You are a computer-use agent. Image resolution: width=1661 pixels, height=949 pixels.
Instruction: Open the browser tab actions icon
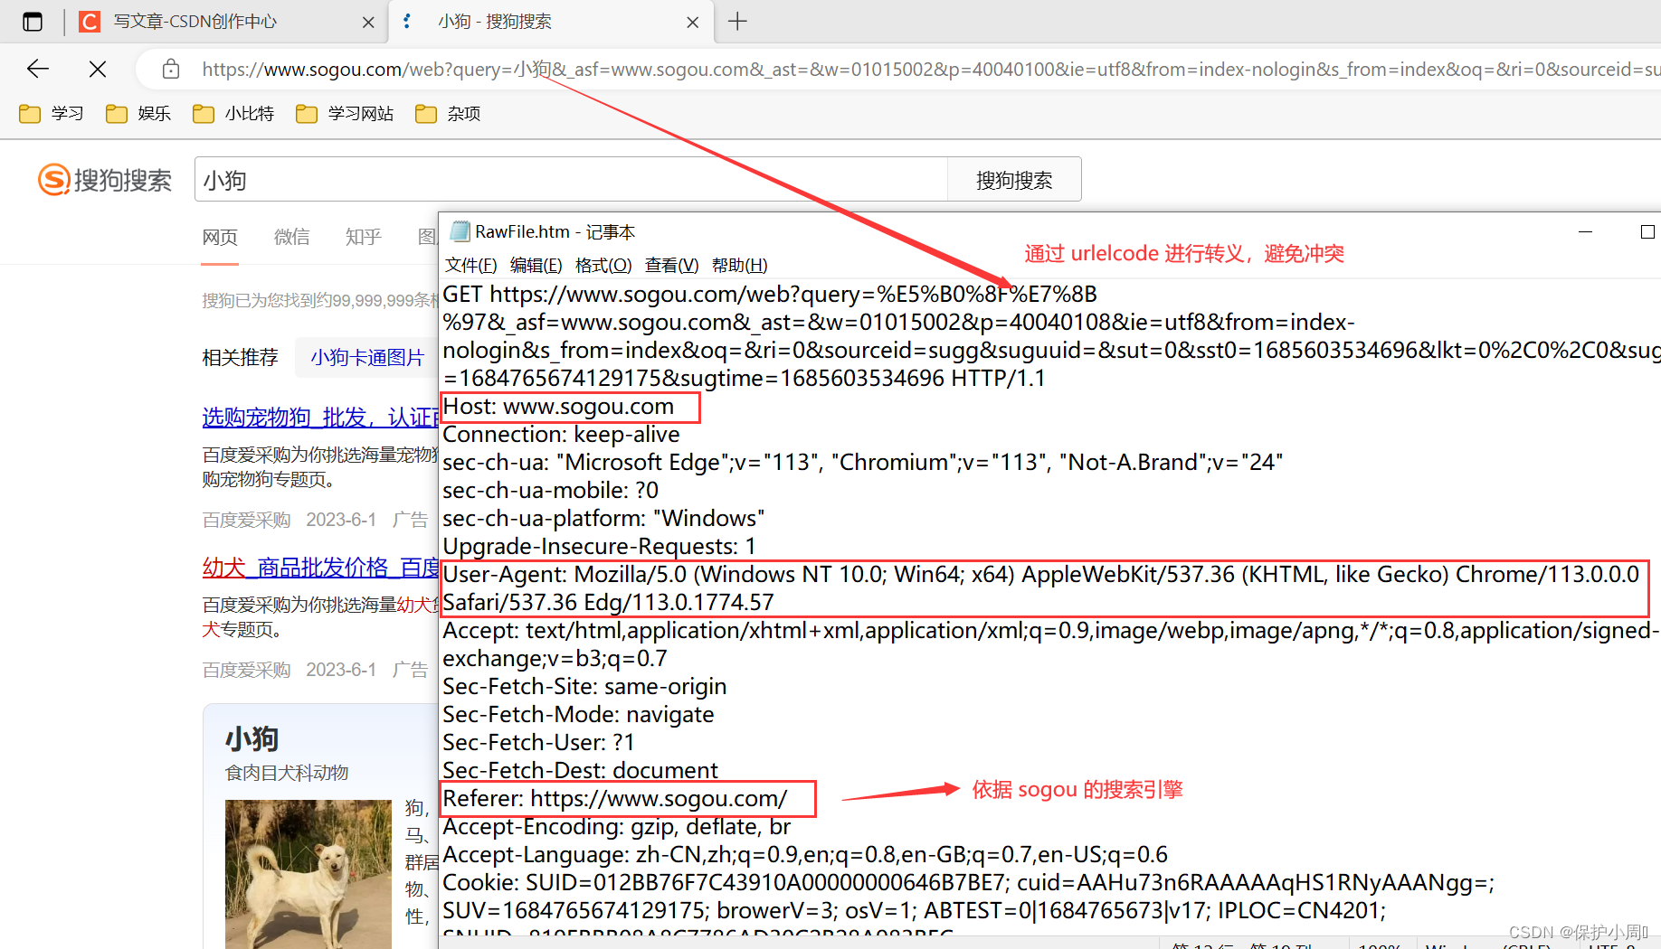tap(33, 22)
